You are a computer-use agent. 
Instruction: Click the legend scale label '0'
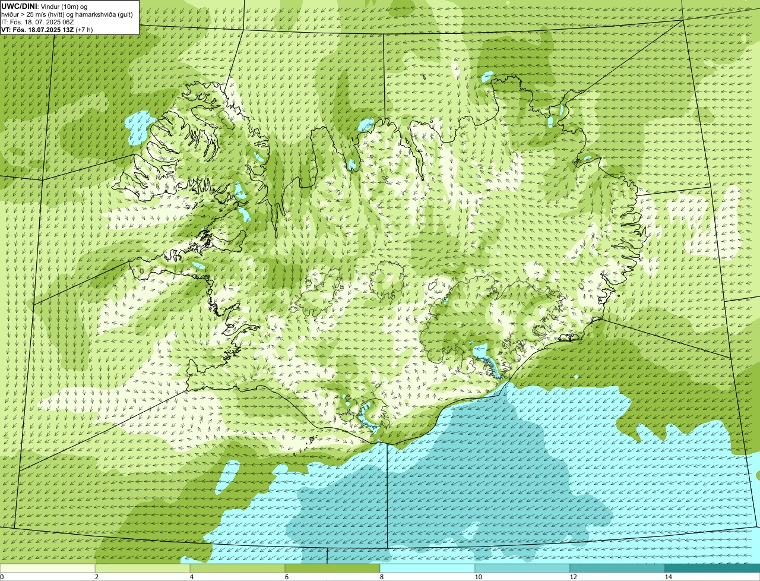pyautogui.click(x=2, y=577)
